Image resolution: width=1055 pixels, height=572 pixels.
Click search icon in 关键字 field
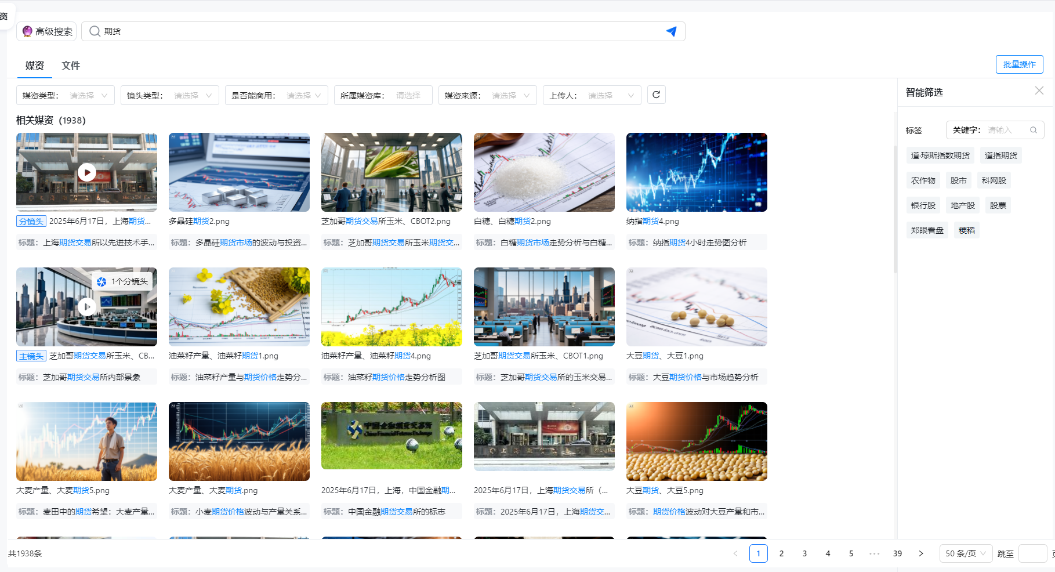(x=1034, y=130)
